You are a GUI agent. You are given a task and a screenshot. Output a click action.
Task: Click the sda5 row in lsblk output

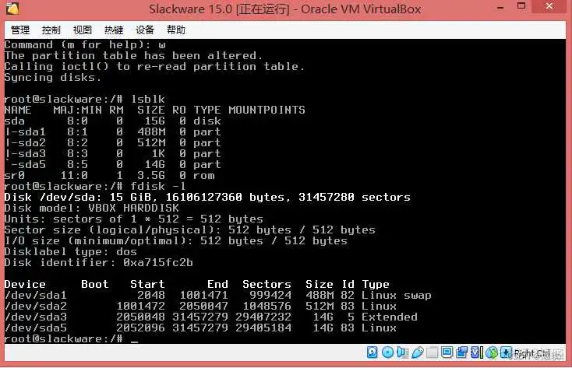[x=113, y=165]
